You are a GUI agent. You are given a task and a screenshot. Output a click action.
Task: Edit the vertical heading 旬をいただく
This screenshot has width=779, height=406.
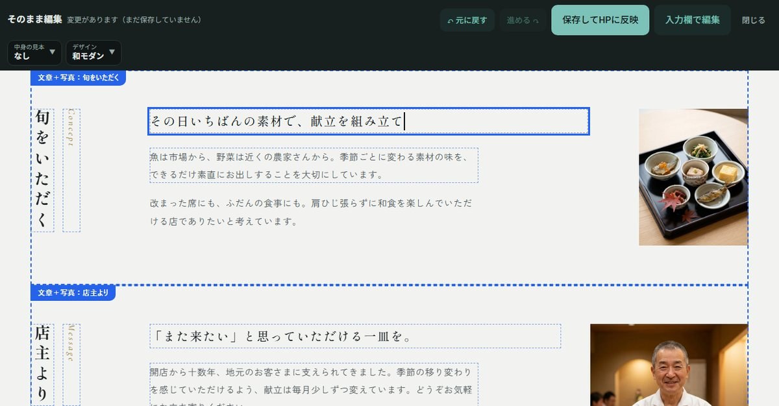tap(43, 170)
